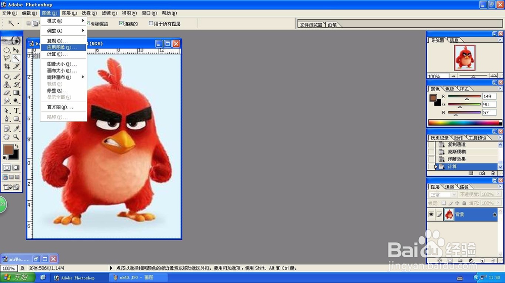Screen dimensions: 505x283
Task: Pick color from the spectrum ramp
Action: 465,122
